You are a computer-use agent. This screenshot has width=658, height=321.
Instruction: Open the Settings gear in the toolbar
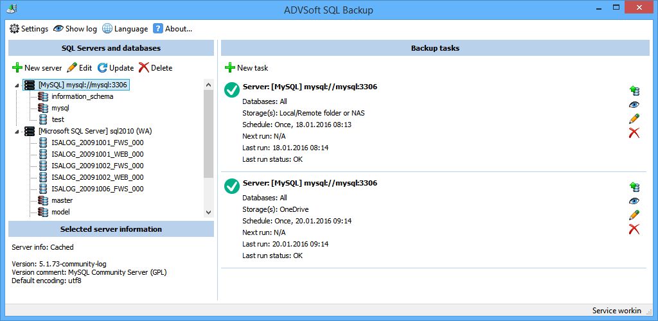click(x=29, y=29)
